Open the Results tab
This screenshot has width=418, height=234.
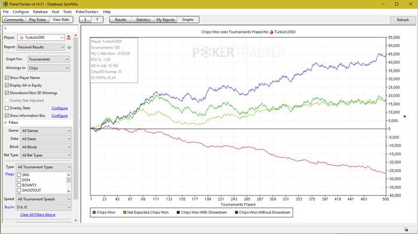pos(121,20)
